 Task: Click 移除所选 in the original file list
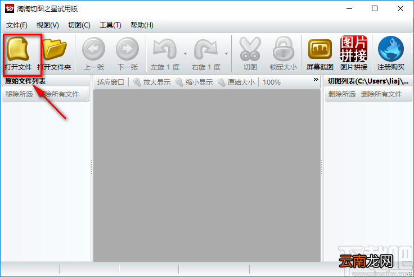[x=19, y=94]
